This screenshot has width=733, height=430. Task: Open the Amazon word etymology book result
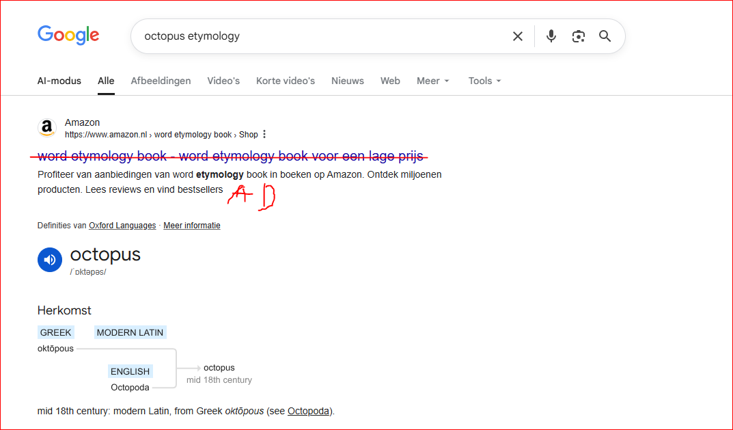coord(230,156)
